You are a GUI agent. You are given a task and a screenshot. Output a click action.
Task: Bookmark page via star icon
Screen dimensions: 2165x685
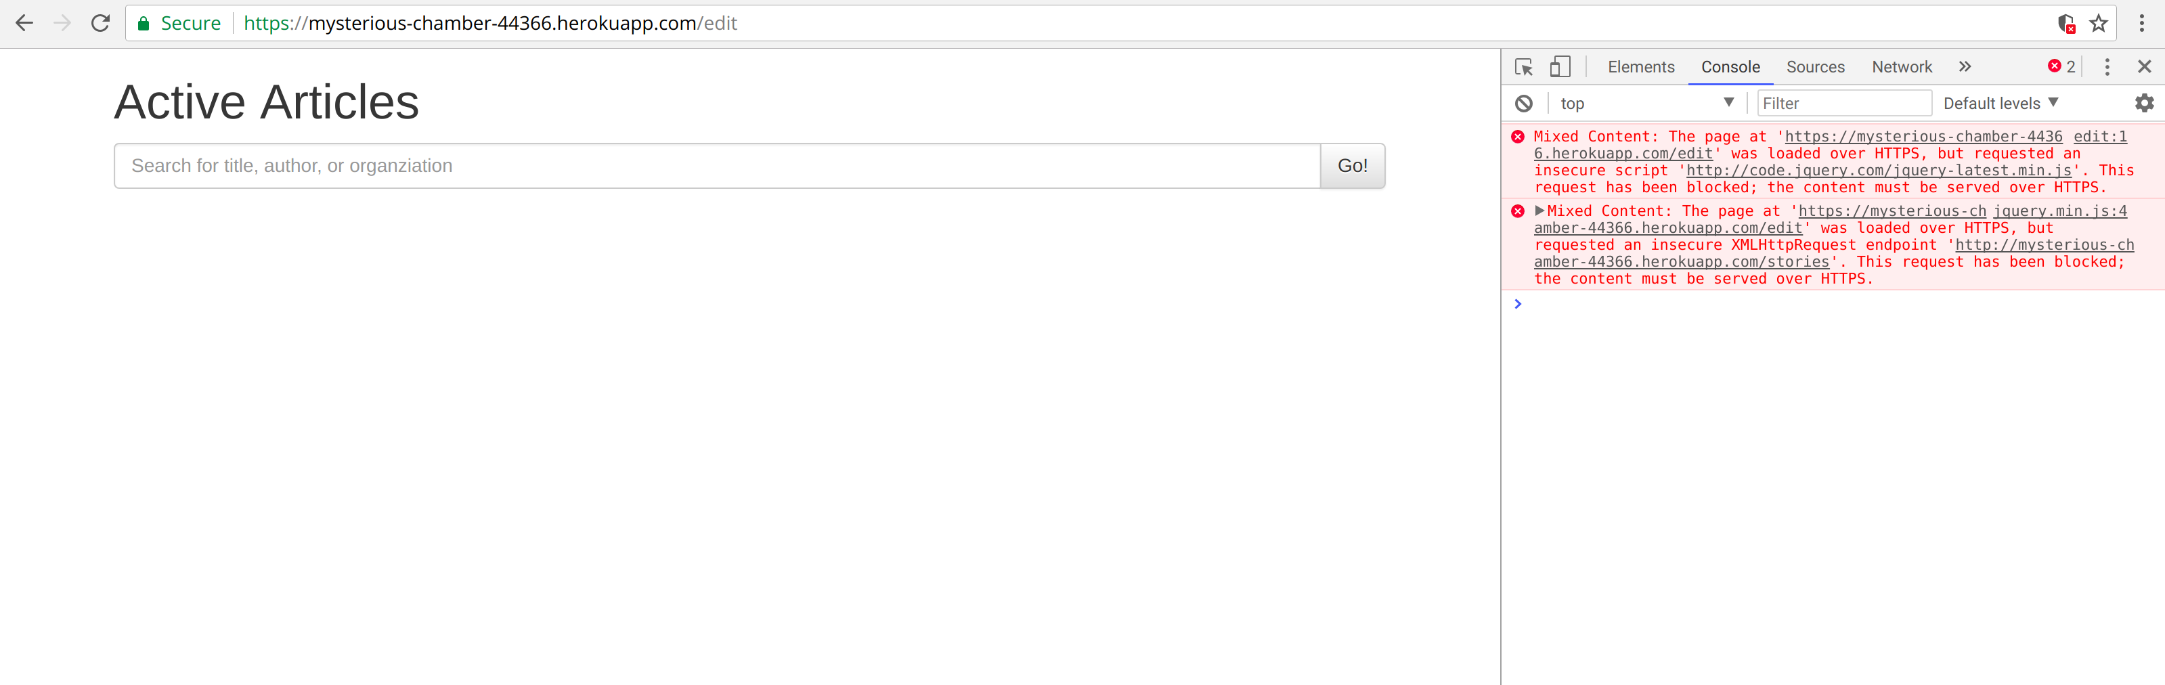pos(2099,23)
